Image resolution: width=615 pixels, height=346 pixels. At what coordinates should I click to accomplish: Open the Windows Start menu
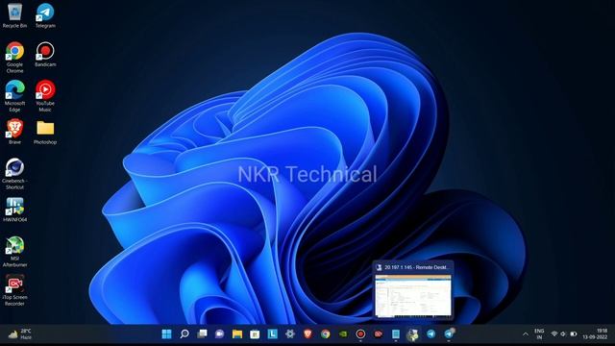[x=166, y=334]
